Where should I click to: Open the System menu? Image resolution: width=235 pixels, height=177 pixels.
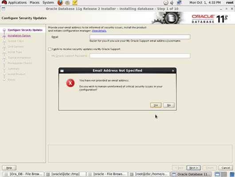click(48, 3)
